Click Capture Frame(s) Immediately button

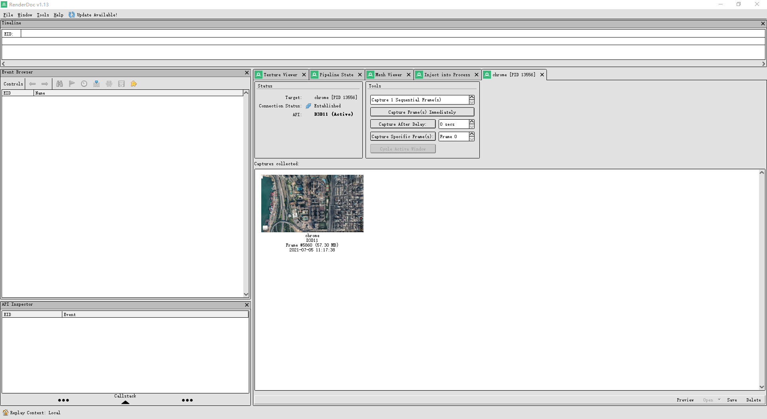422,112
